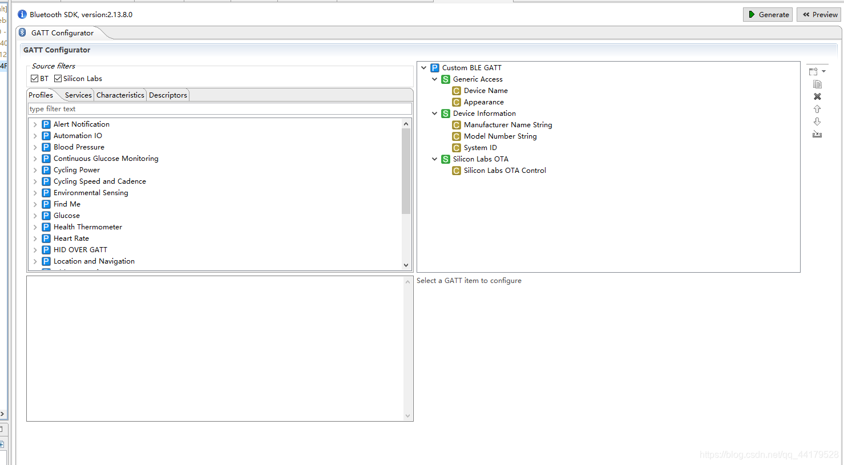Image resolution: width=844 pixels, height=465 pixels.
Task: Click the profile list scrollbar thumb
Action: click(406, 171)
